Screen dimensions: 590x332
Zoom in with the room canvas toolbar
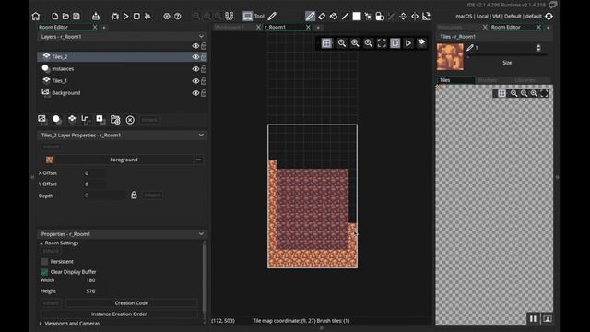click(x=369, y=43)
